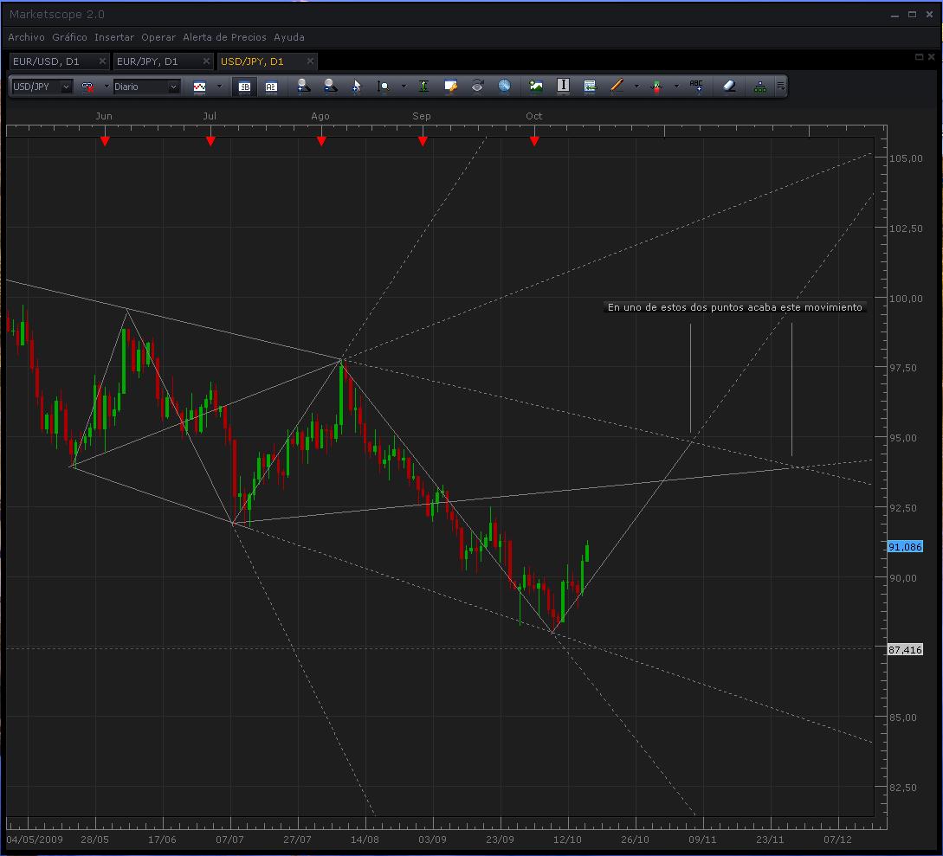Activate the cursor pointer tool
Screen dimensions: 943x856
click(357, 87)
